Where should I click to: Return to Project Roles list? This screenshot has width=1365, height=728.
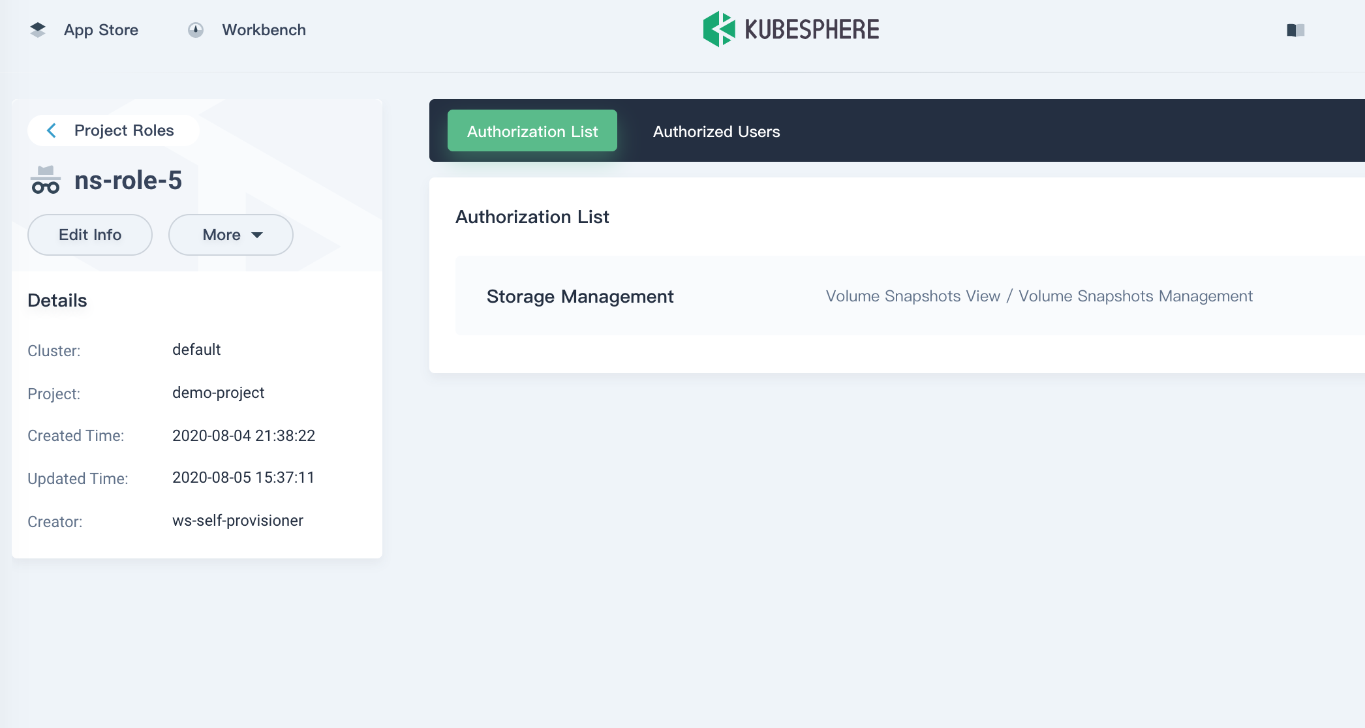click(x=114, y=130)
